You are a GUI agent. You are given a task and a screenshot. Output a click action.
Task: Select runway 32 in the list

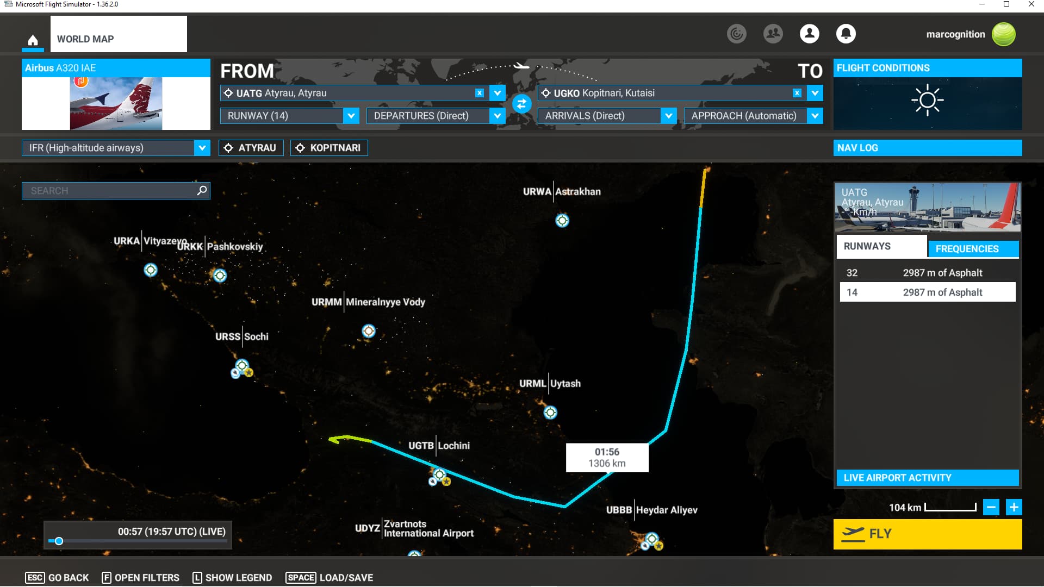(927, 273)
